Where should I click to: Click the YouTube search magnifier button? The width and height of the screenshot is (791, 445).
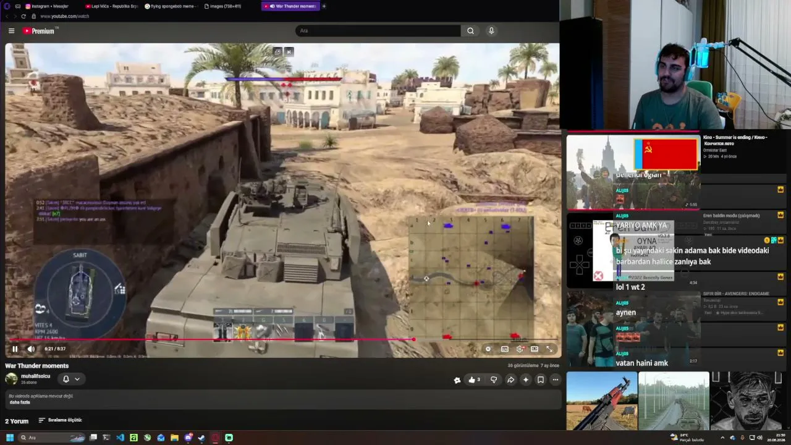[x=470, y=30]
